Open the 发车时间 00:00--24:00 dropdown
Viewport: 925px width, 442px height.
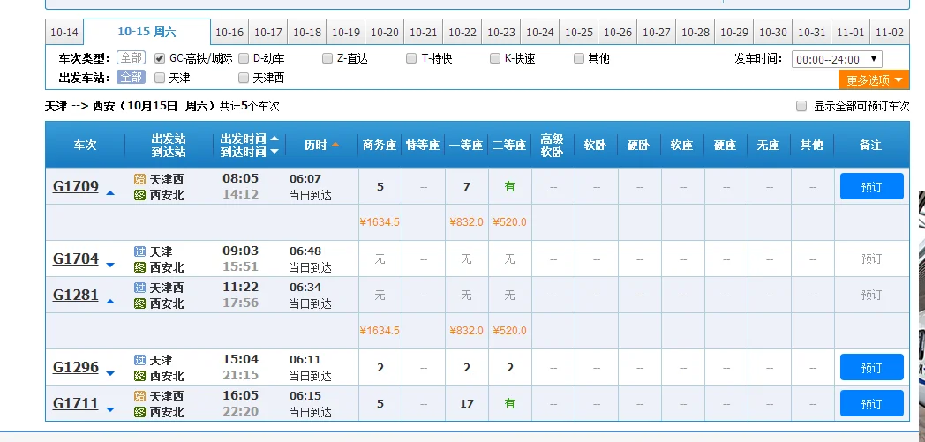[837, 59]
